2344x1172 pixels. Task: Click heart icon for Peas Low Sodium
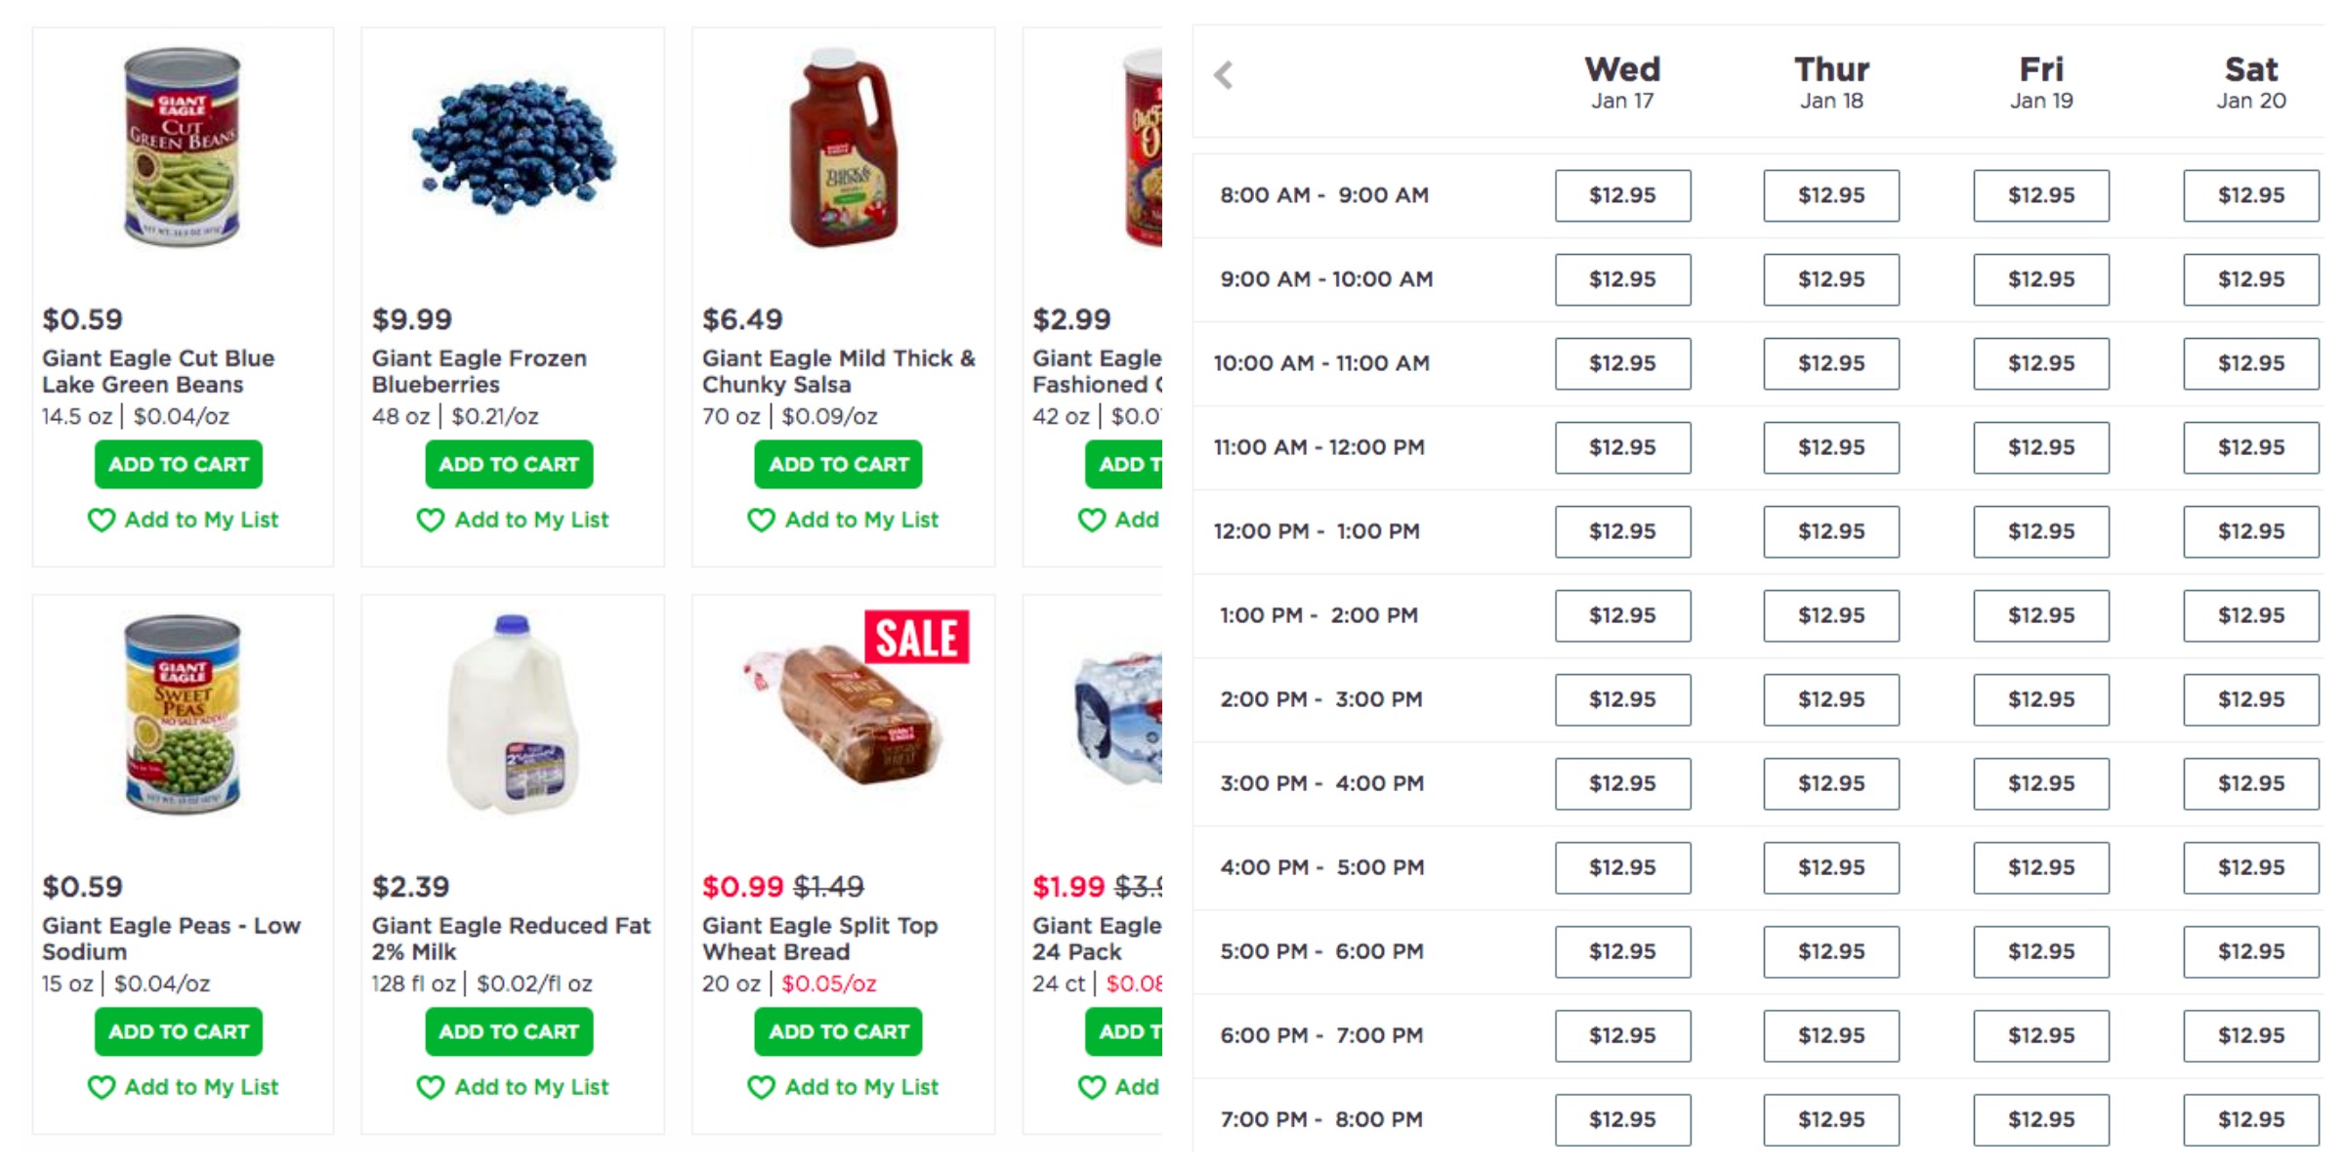click(102, 1087)
